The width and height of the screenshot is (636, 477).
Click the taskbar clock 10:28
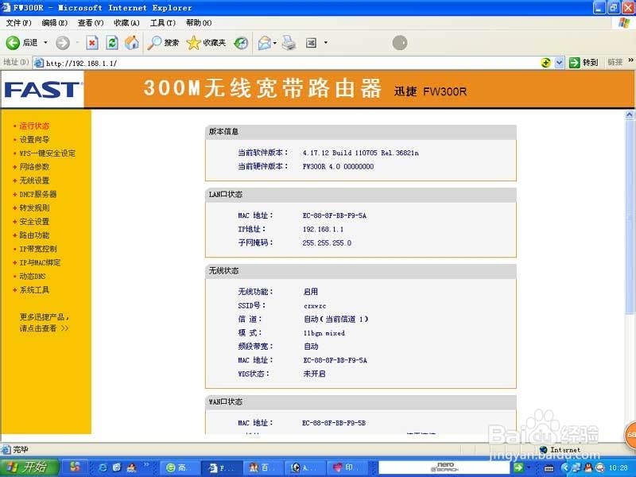(618, 468)
